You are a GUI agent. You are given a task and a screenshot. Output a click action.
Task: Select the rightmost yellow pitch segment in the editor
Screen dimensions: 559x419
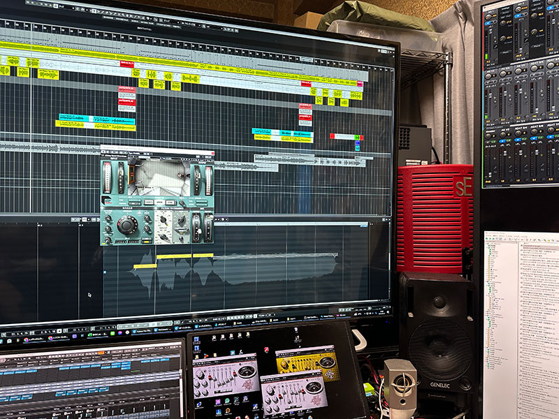tap(203, 256)
